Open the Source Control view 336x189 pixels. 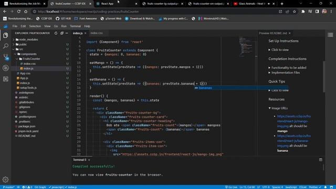pos(6,57)
